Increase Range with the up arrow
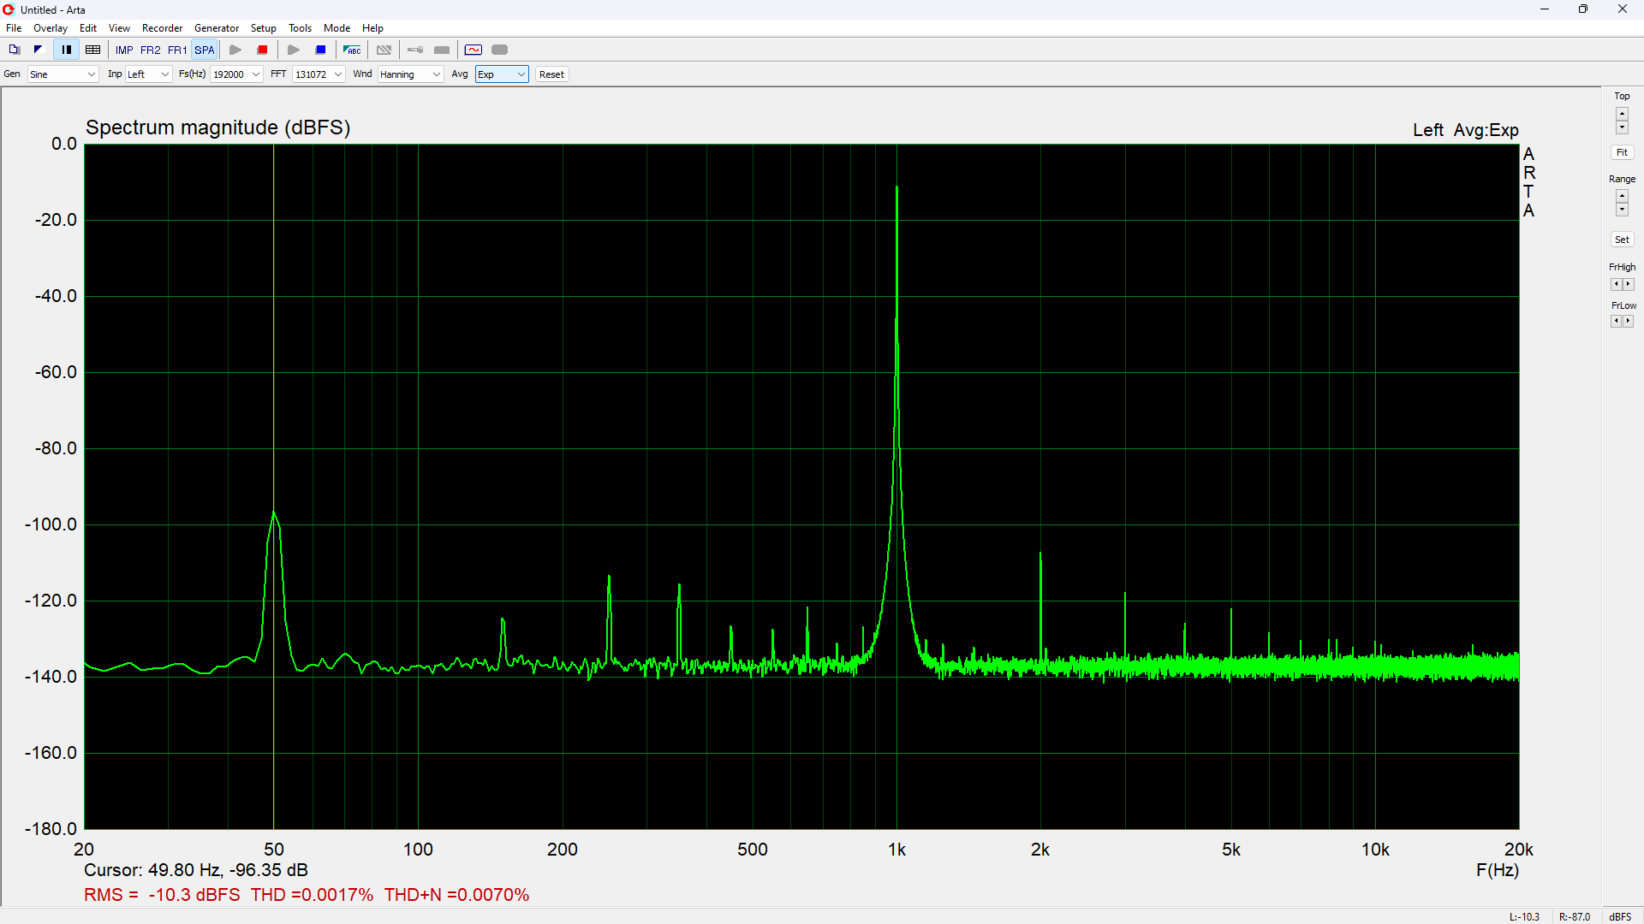The width and height of the screenshot is (1644, 924). click(x=1622, y=197)
